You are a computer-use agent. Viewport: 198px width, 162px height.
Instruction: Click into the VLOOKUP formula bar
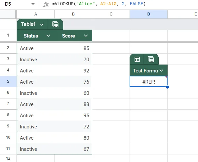[x=99, y=4]
